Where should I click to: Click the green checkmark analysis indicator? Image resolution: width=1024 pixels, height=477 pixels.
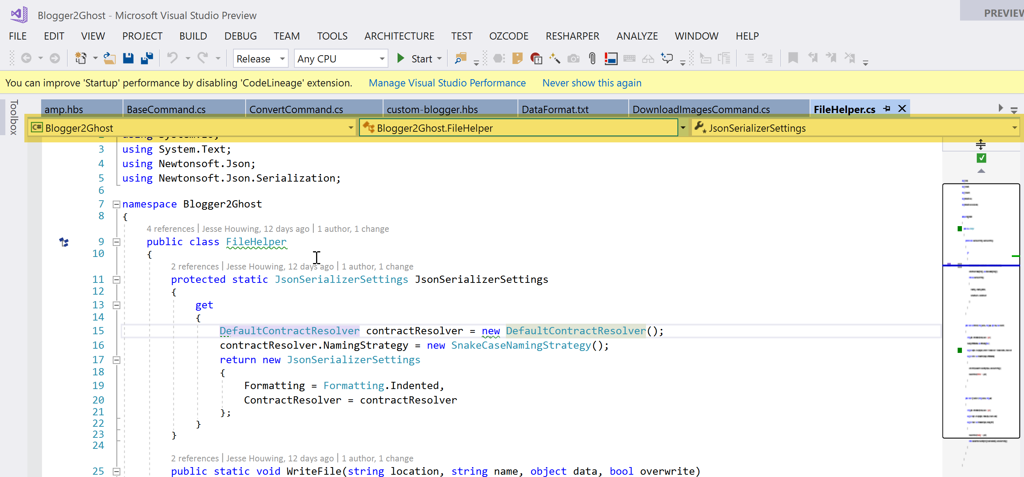pyautogui.click(x=981, y=158)
